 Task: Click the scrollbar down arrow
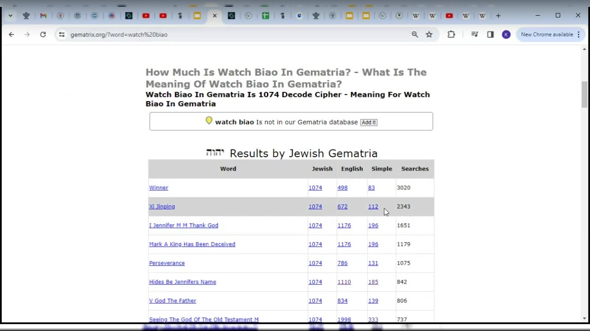click(x=585, y=318)
